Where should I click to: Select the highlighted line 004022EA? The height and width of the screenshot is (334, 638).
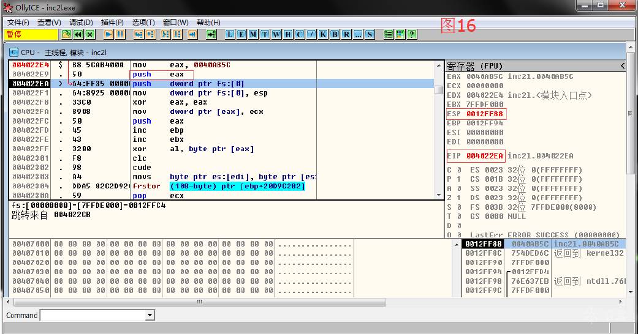[x=223, y=84]
